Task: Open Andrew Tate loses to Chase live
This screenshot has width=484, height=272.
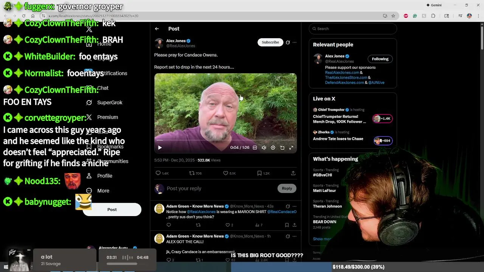Action: 338,139
